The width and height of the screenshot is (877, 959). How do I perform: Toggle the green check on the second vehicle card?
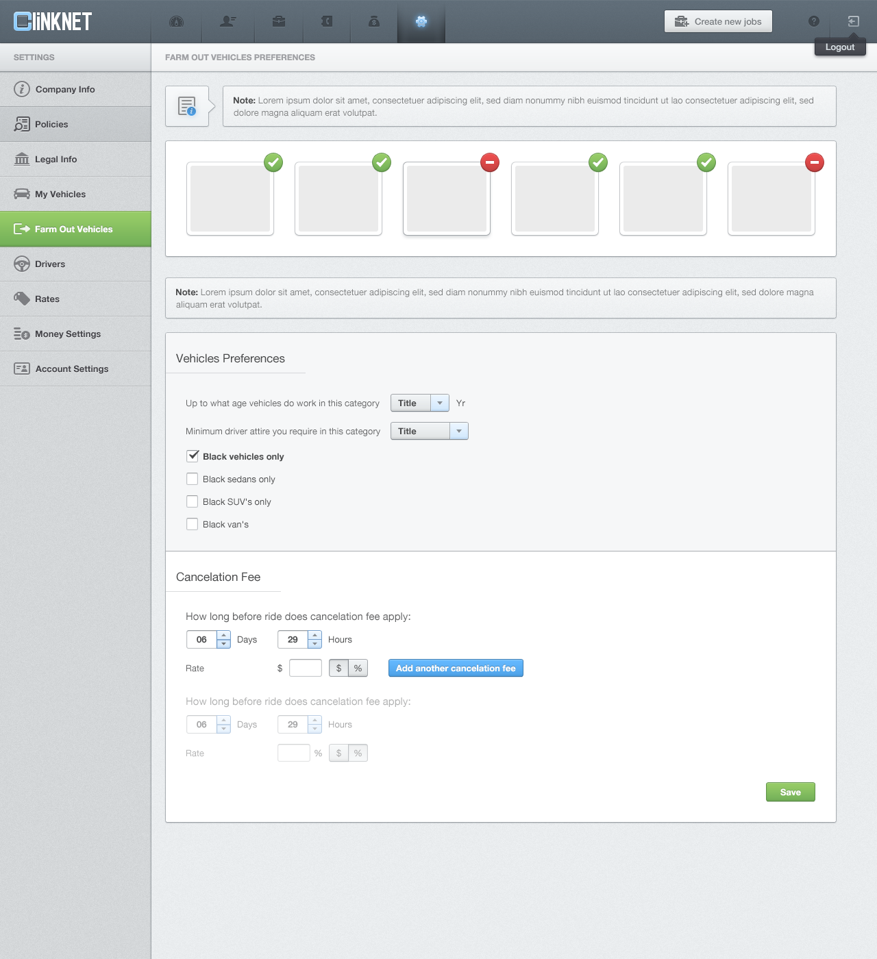point(382,162)
